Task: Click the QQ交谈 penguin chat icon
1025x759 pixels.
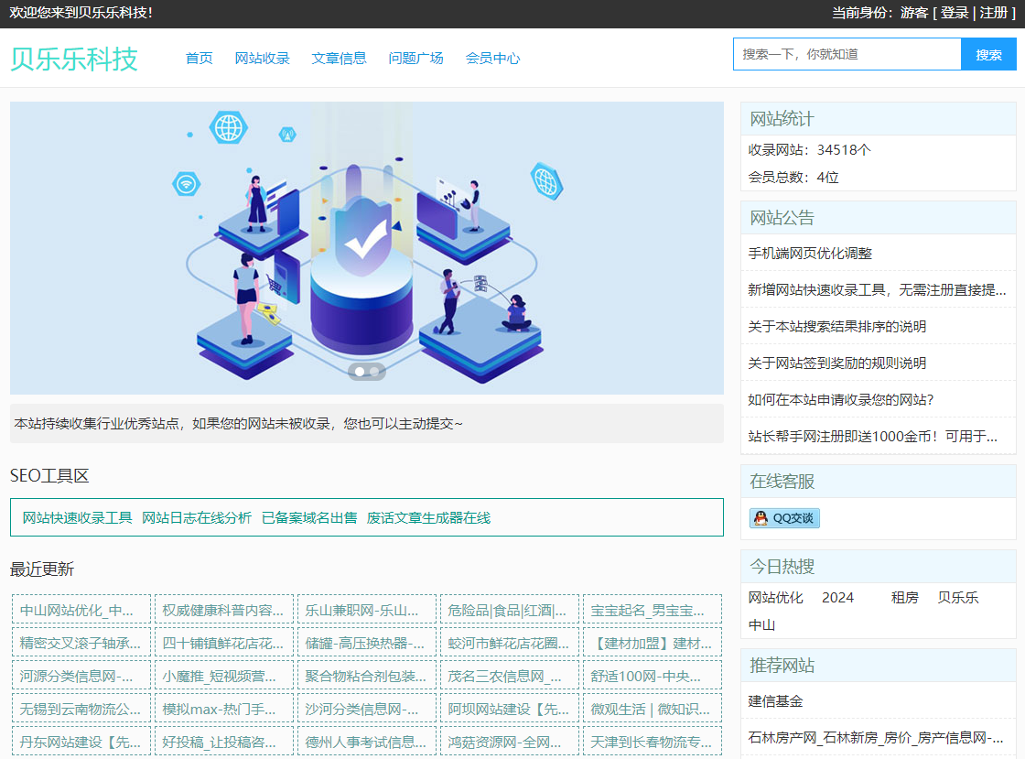Action: click(x=783, y=518)
